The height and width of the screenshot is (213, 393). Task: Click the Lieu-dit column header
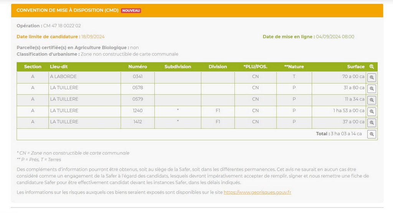[59, 67]
